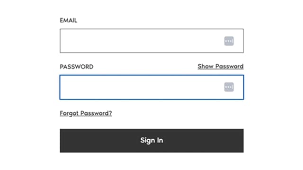This screenshot has width=303, height=170.
Task: Toggle Show Password visibility
Action: (x=221, y=66)
